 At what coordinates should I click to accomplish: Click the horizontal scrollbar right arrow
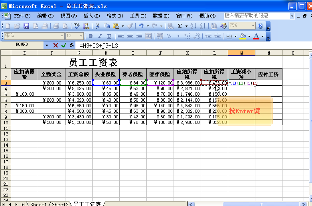(x=303, y=204)
